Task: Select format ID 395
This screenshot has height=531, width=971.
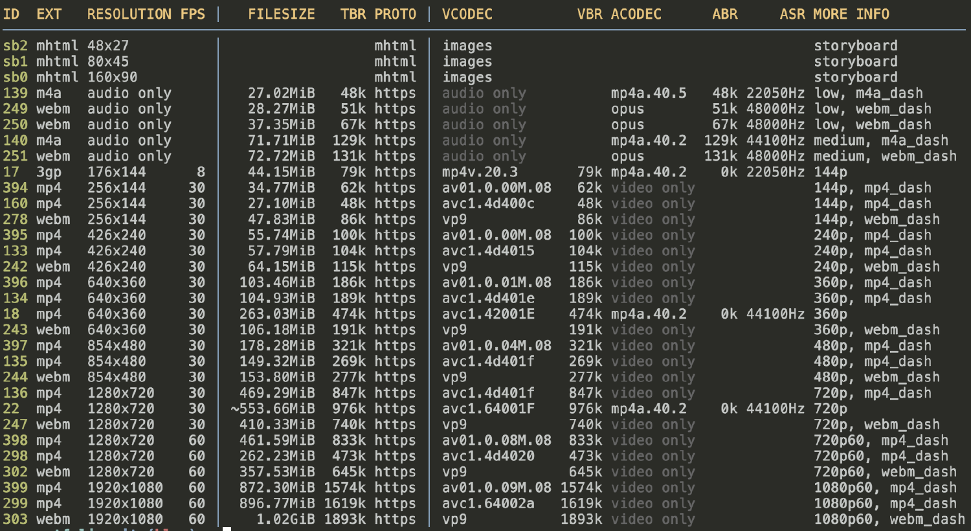Action: click(x=16, y=235)
